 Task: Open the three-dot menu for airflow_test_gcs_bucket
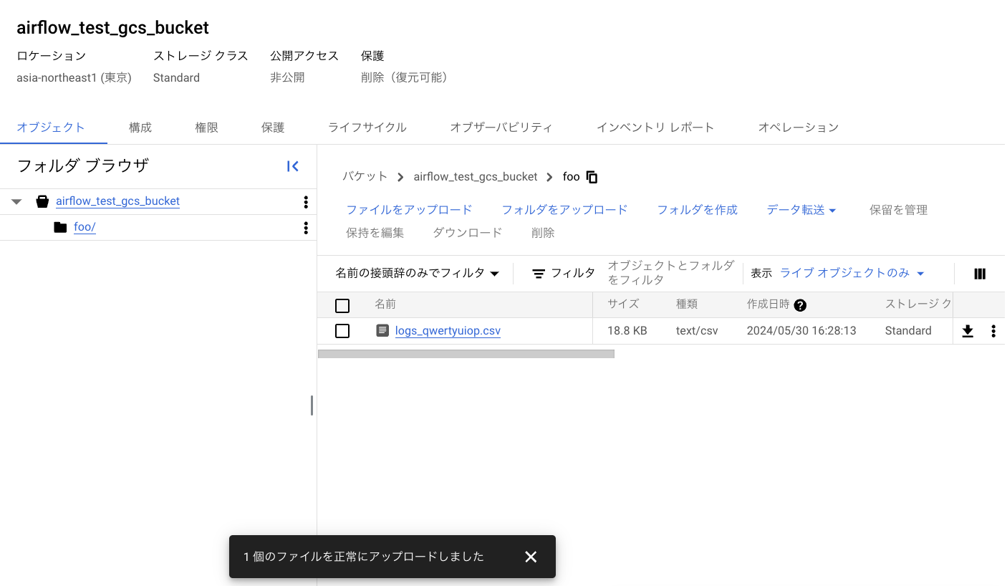(x=306, y=202)
